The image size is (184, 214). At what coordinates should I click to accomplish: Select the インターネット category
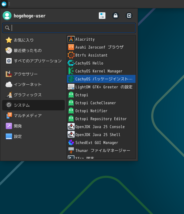(33, 84)
